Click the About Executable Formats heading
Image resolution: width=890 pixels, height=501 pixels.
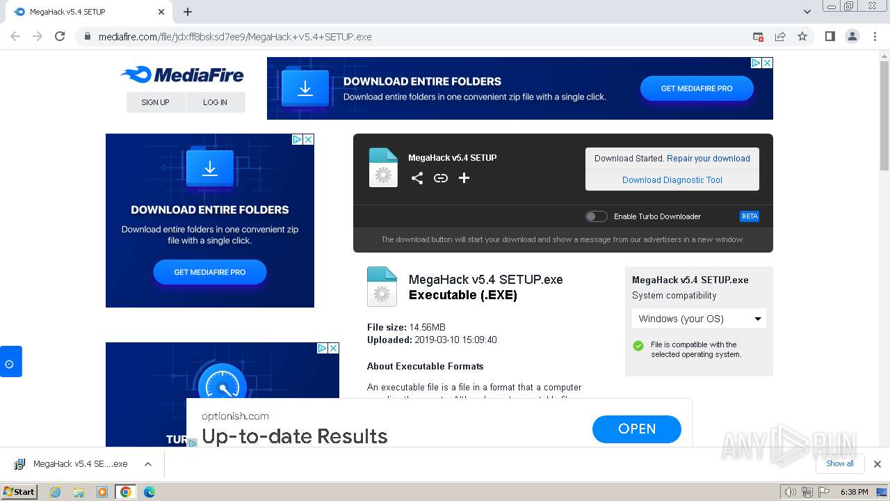pyautogui.click(x=426, y=366)
